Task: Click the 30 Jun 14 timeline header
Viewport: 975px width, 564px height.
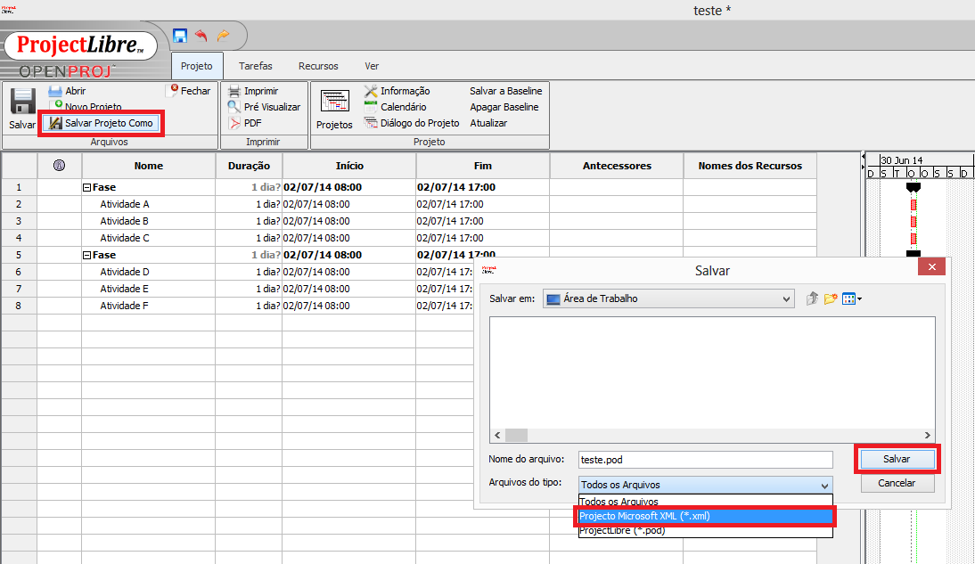Action: [x=902, y=160]
